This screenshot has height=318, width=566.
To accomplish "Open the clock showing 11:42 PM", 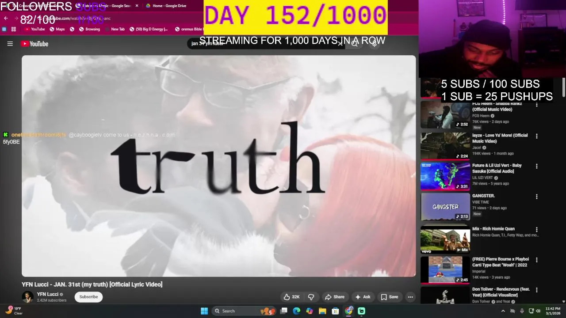I will pyautogui.click(x=553, y=311).
